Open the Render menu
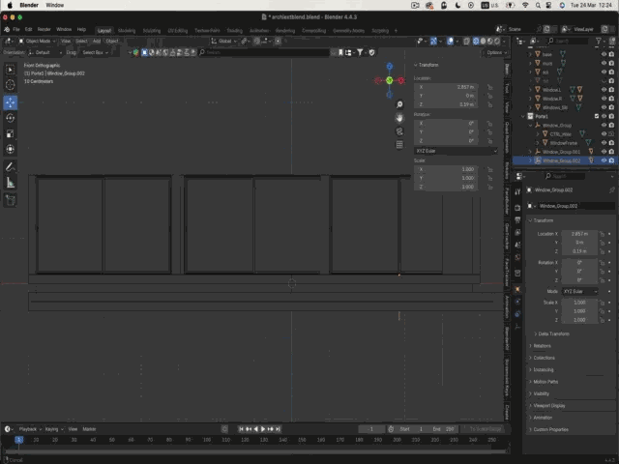The height and width of the screenshot is (464, 619). tap(44, 30)
